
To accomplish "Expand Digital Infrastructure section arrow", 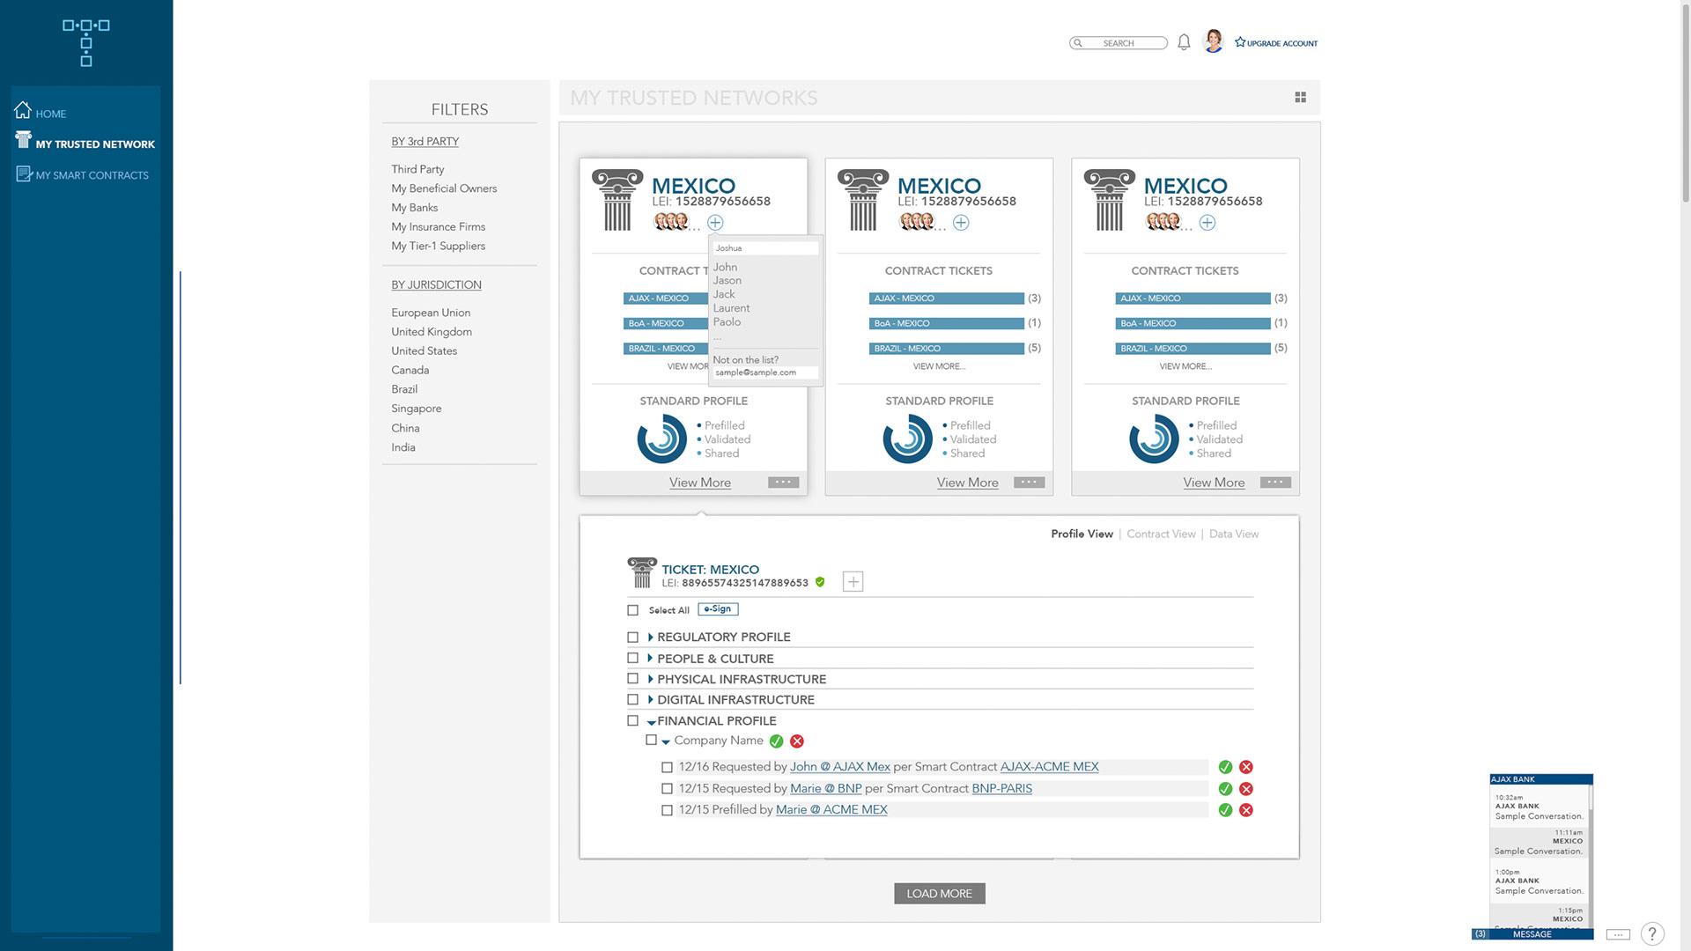I will tap(650, 700).
